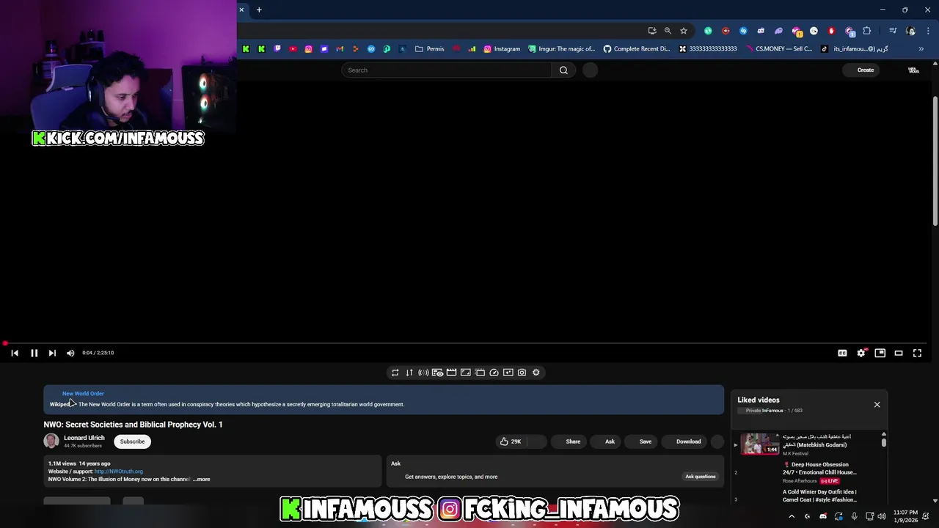Click the audio boost icon in enhancer toolbar
Viewport: 939px width, 528px height.
(x=423, y=373)
